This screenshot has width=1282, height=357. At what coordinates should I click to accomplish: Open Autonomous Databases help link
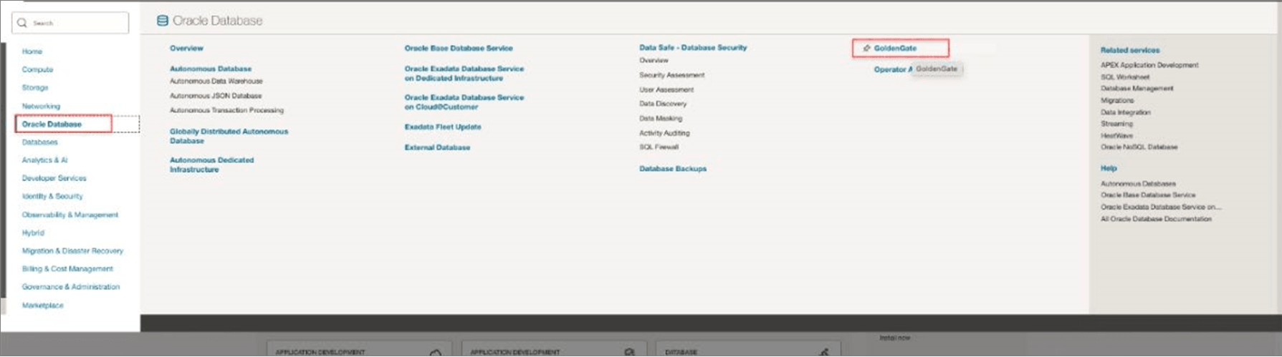tap(1138, 184)
